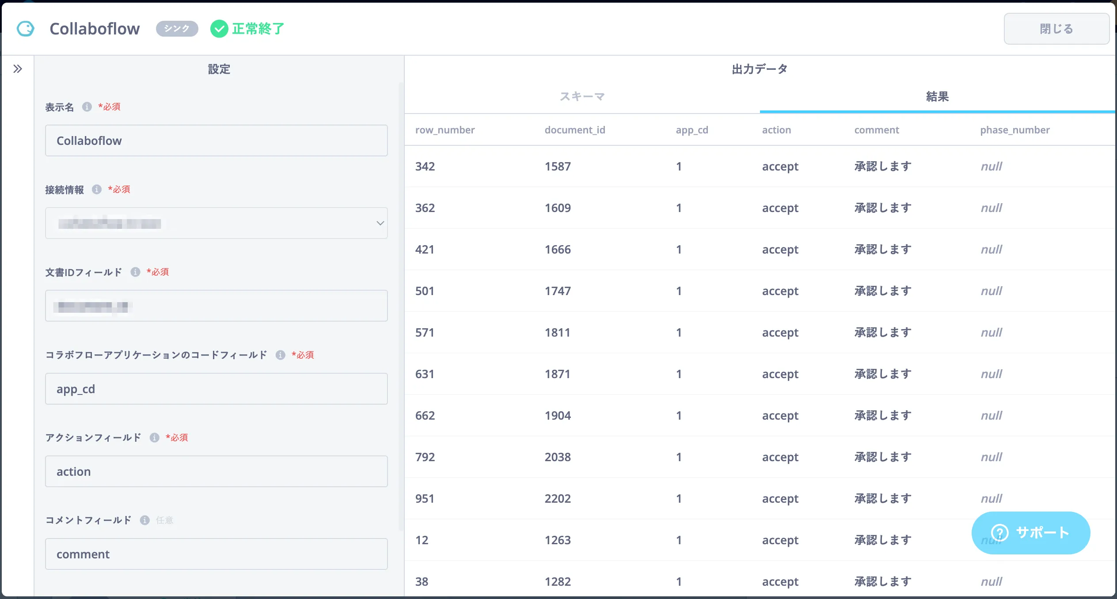Click info icon for コラボフローアプリケーションのコードフィールド
Image resolution: width=1117 pixels, height=599 pixels.
280,355
